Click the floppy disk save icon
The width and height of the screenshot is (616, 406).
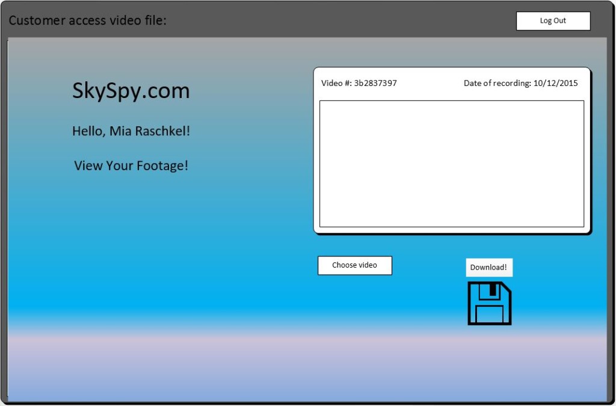[x=489, y=303]
